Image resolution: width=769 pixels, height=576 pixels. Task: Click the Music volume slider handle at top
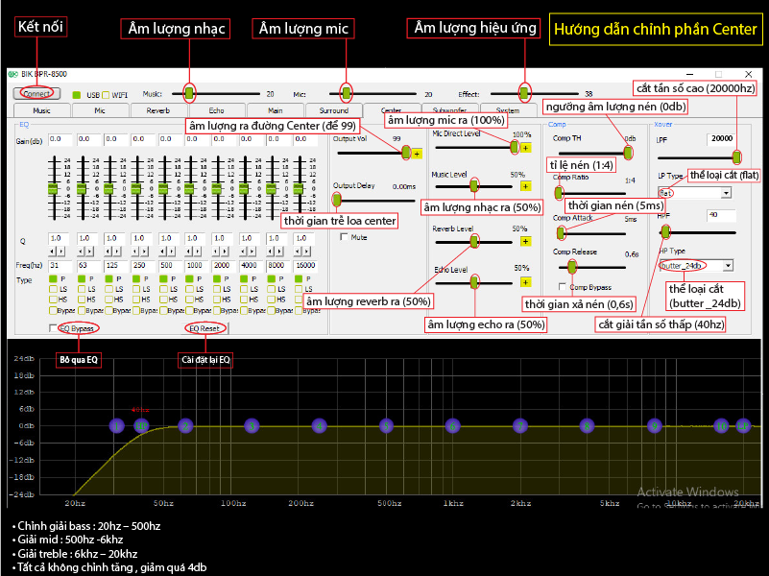189,93
